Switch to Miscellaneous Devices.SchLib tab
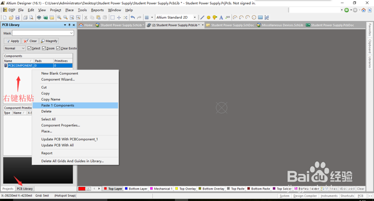374x201 pixels. 280,25
